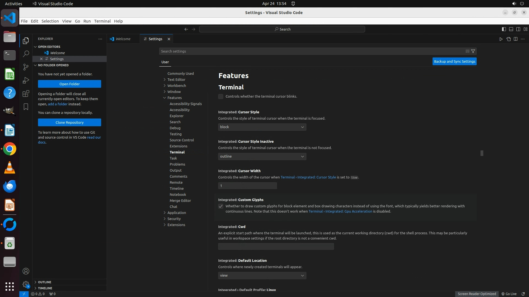Open the Source Control view icon
The width and height of the screenshot is (529, 297).
pos(26,67)
